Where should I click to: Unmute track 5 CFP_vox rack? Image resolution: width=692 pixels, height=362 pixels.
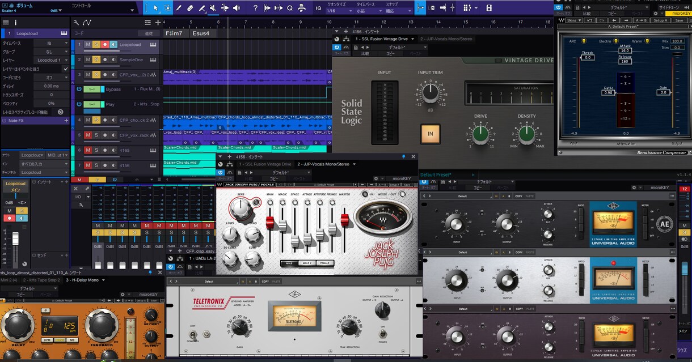click(x=87, y=135)
